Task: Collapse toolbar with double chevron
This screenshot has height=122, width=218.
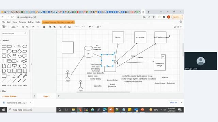Action: pyautogui.click(x=181, y=27)
